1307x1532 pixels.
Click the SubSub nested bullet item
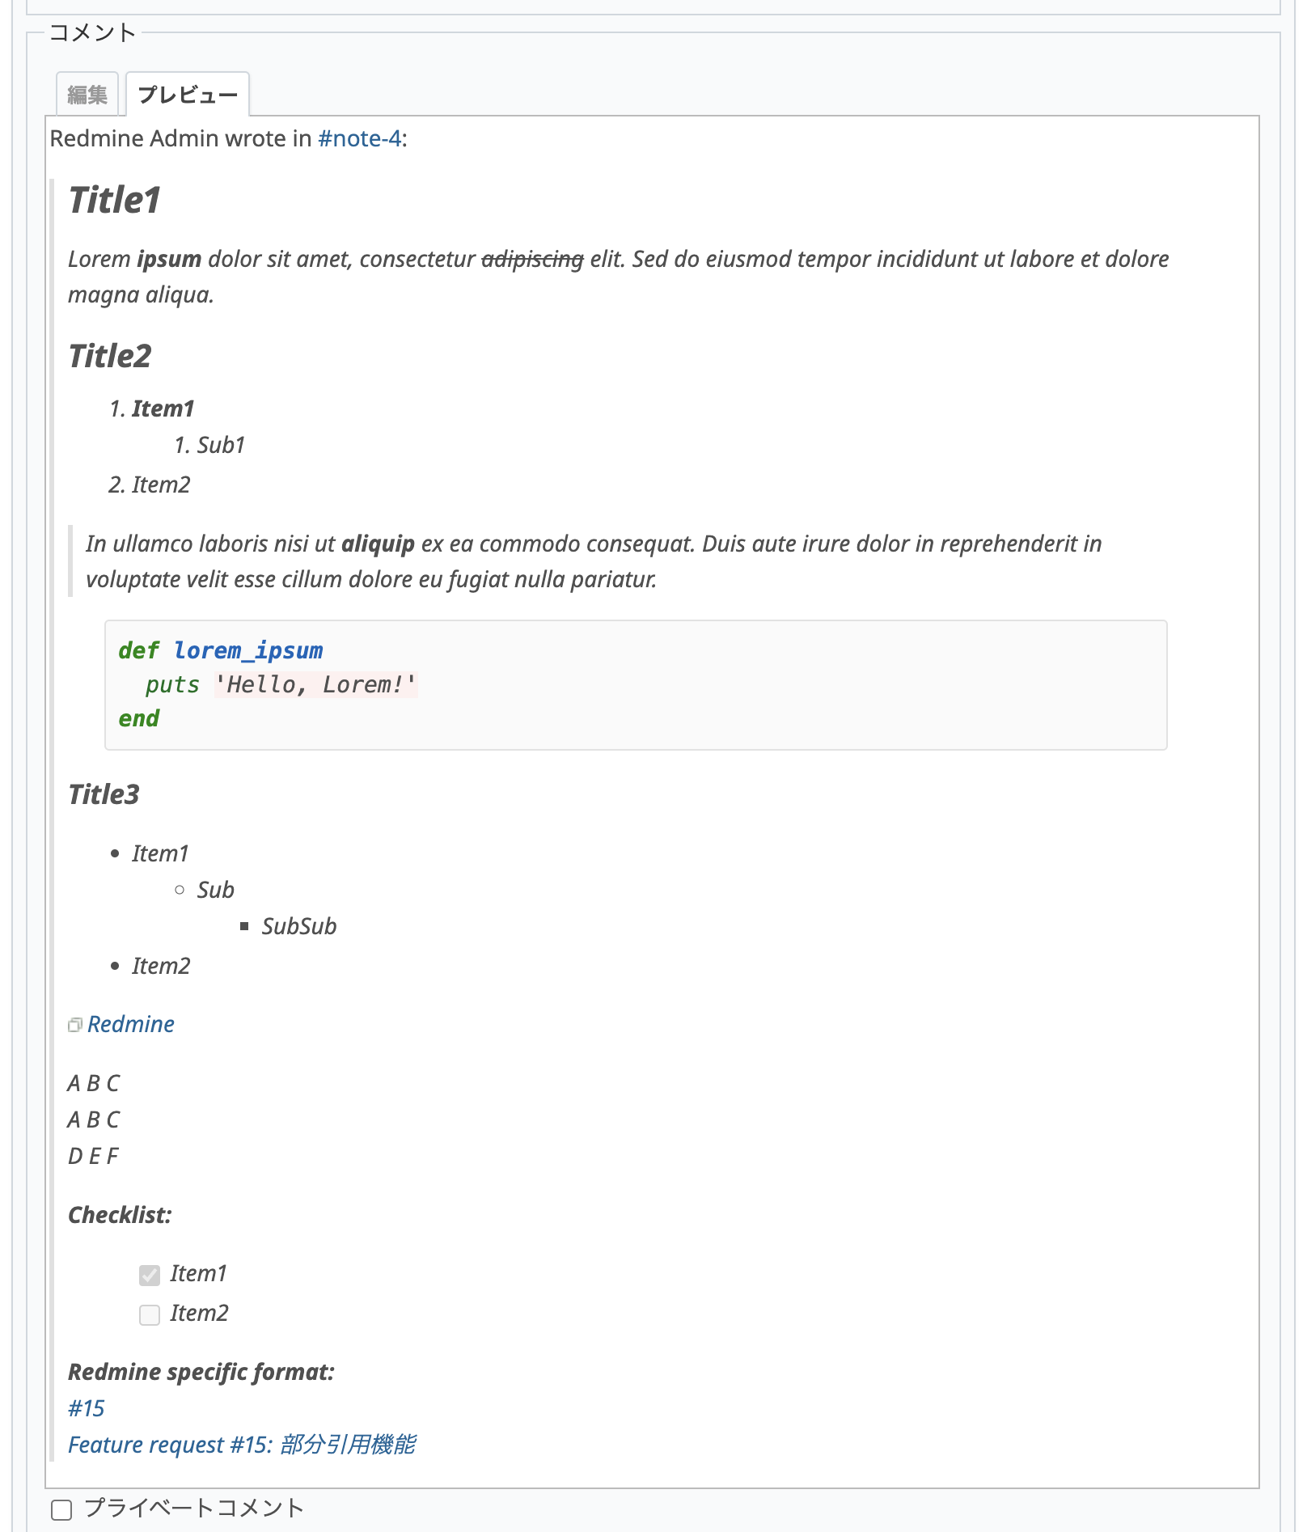[299, 925]
